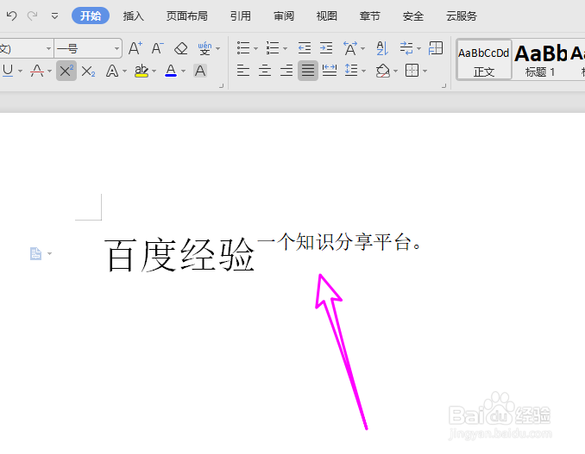This screenshot has height=454, width=585.
Task: Expand the underline style dropdown arrow
Action: click(x=20, y=71)
